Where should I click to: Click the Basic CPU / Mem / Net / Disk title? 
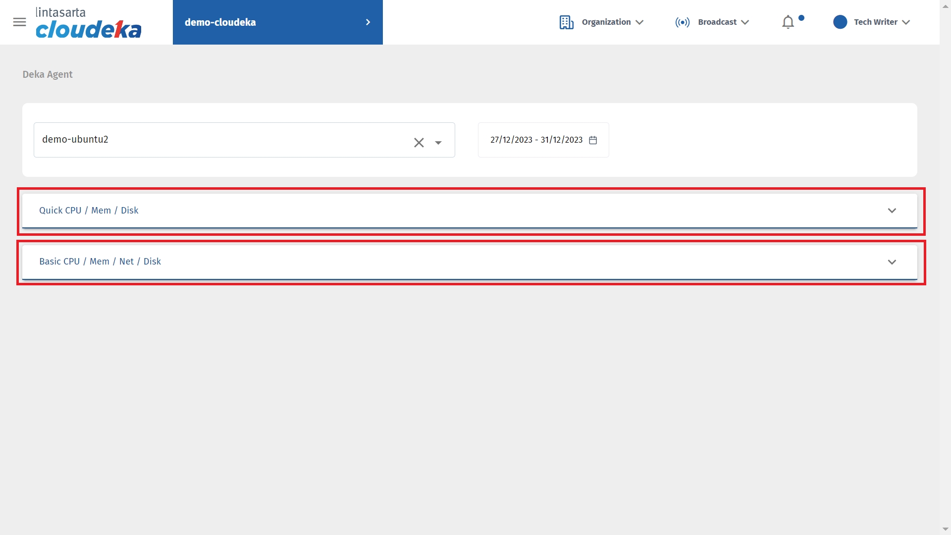(x=100, y=262)
